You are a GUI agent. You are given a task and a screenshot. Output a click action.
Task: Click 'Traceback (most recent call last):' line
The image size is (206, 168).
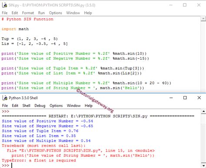point(43,145)
